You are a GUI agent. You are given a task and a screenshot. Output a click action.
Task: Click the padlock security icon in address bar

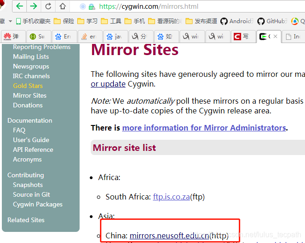pyautogui.click(x=92, y=7)
